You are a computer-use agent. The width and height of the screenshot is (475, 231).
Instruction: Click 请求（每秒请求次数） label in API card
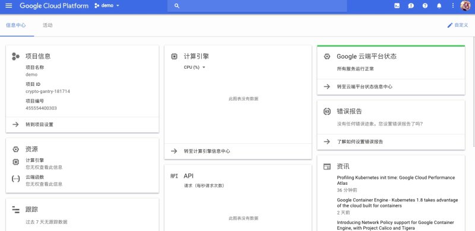204,185
